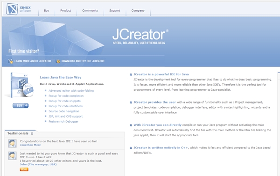Click Congratulations on the best Java IDE testimonial
This screenshot has width=280, height=176.
59,141
